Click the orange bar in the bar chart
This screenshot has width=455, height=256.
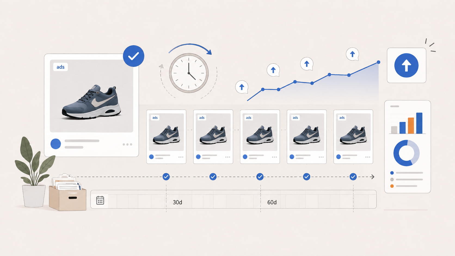pos(411,125)
